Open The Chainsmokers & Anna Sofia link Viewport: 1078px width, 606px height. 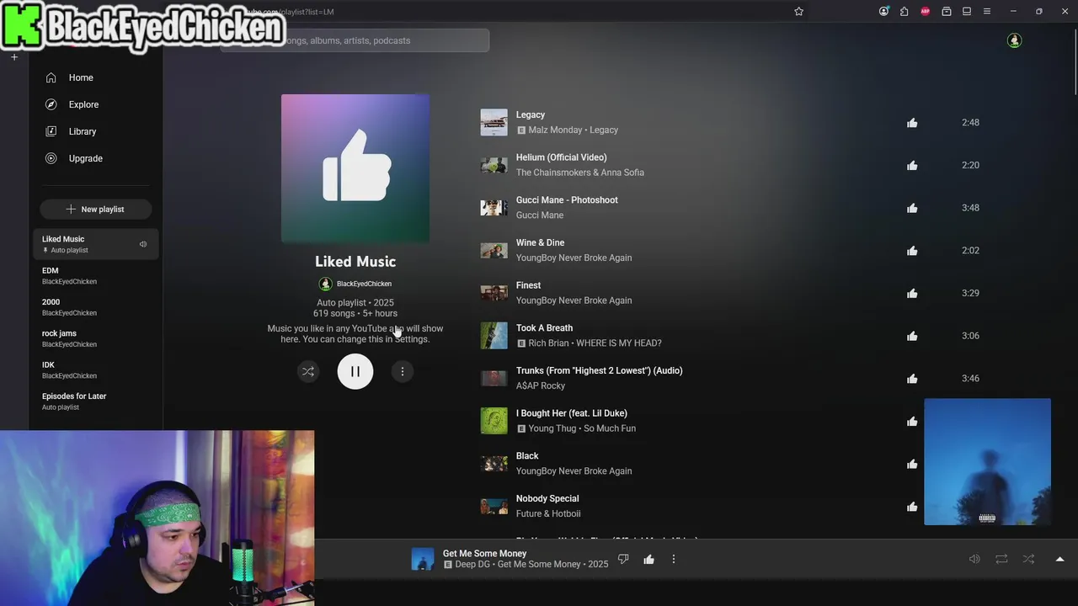point(580,173)
